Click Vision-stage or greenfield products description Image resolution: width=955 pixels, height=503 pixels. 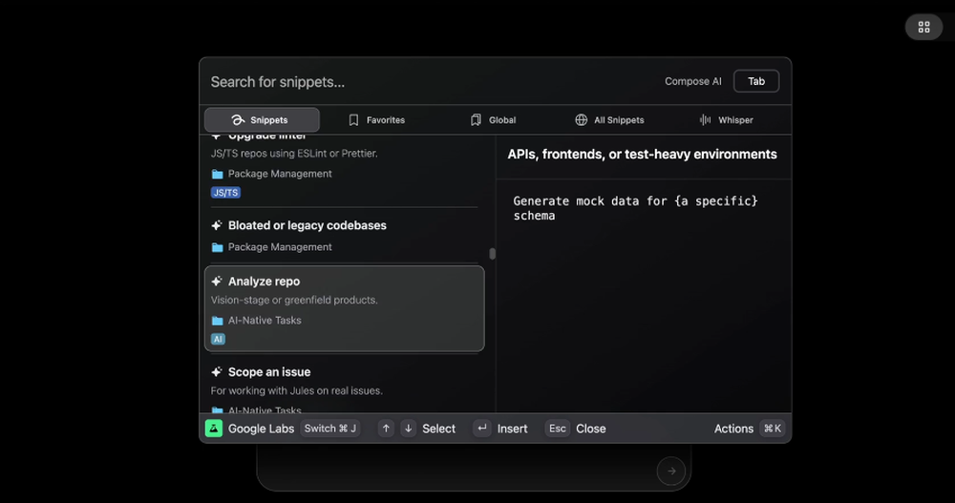[x=294, y=301]
